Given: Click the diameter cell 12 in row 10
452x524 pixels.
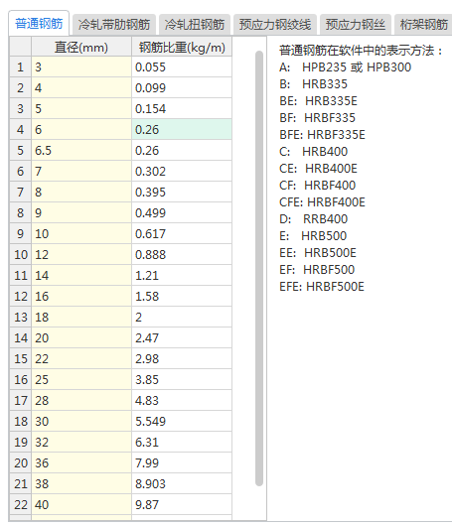Looking at the screenshot, I should point(81,255).
